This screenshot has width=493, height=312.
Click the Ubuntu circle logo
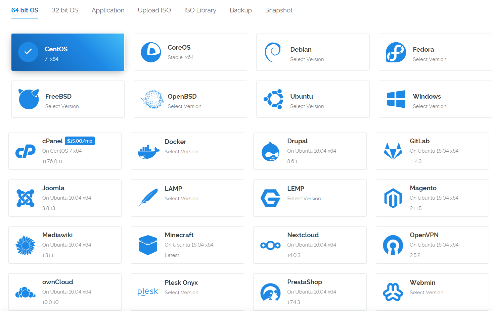coord(274,99)
